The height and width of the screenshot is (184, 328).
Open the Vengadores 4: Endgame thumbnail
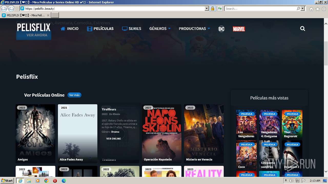coord(269,125)
